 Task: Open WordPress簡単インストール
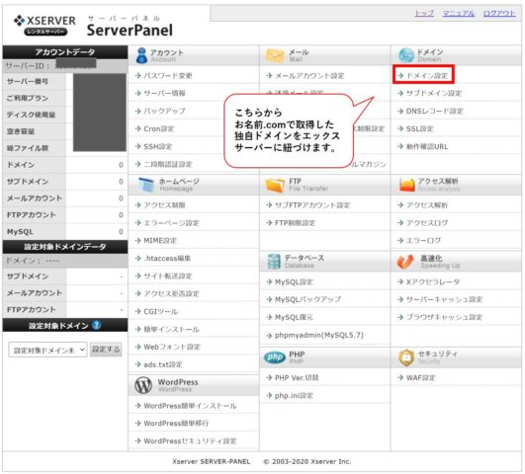tap(190, 406)
